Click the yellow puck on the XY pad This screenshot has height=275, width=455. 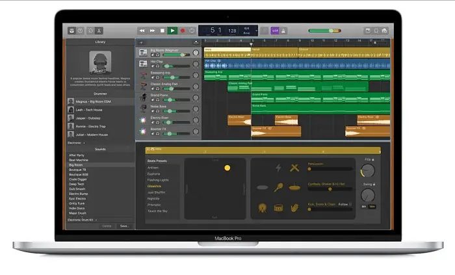point(227,168)
